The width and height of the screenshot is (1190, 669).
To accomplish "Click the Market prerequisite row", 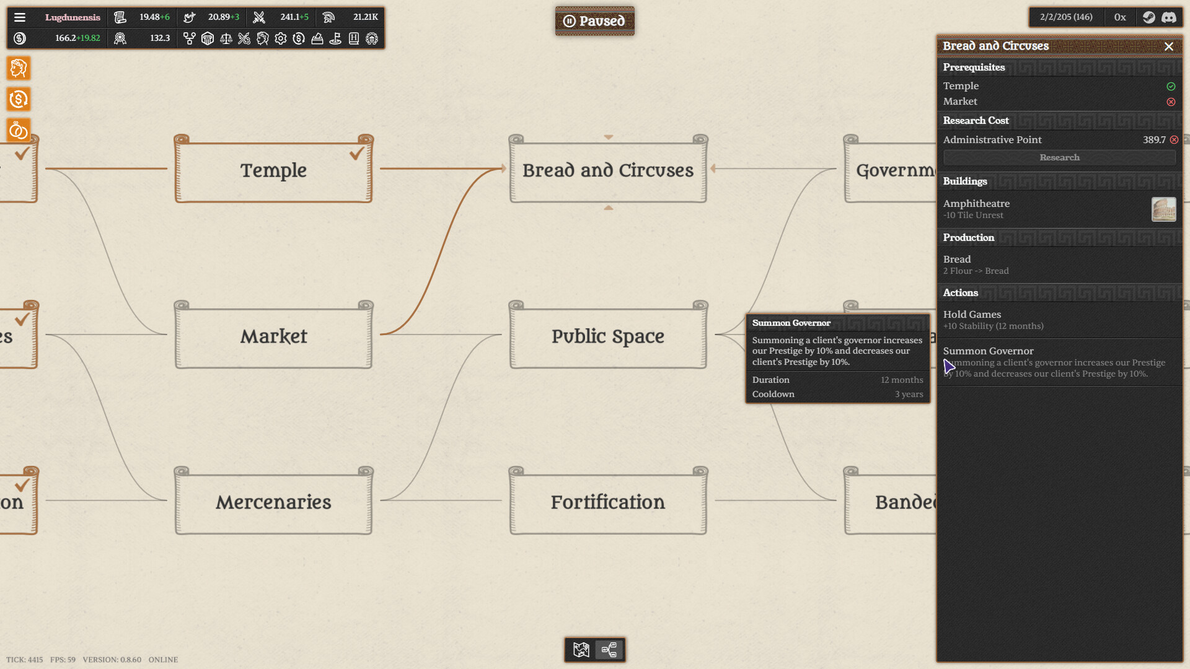I will pos(1059,102).
